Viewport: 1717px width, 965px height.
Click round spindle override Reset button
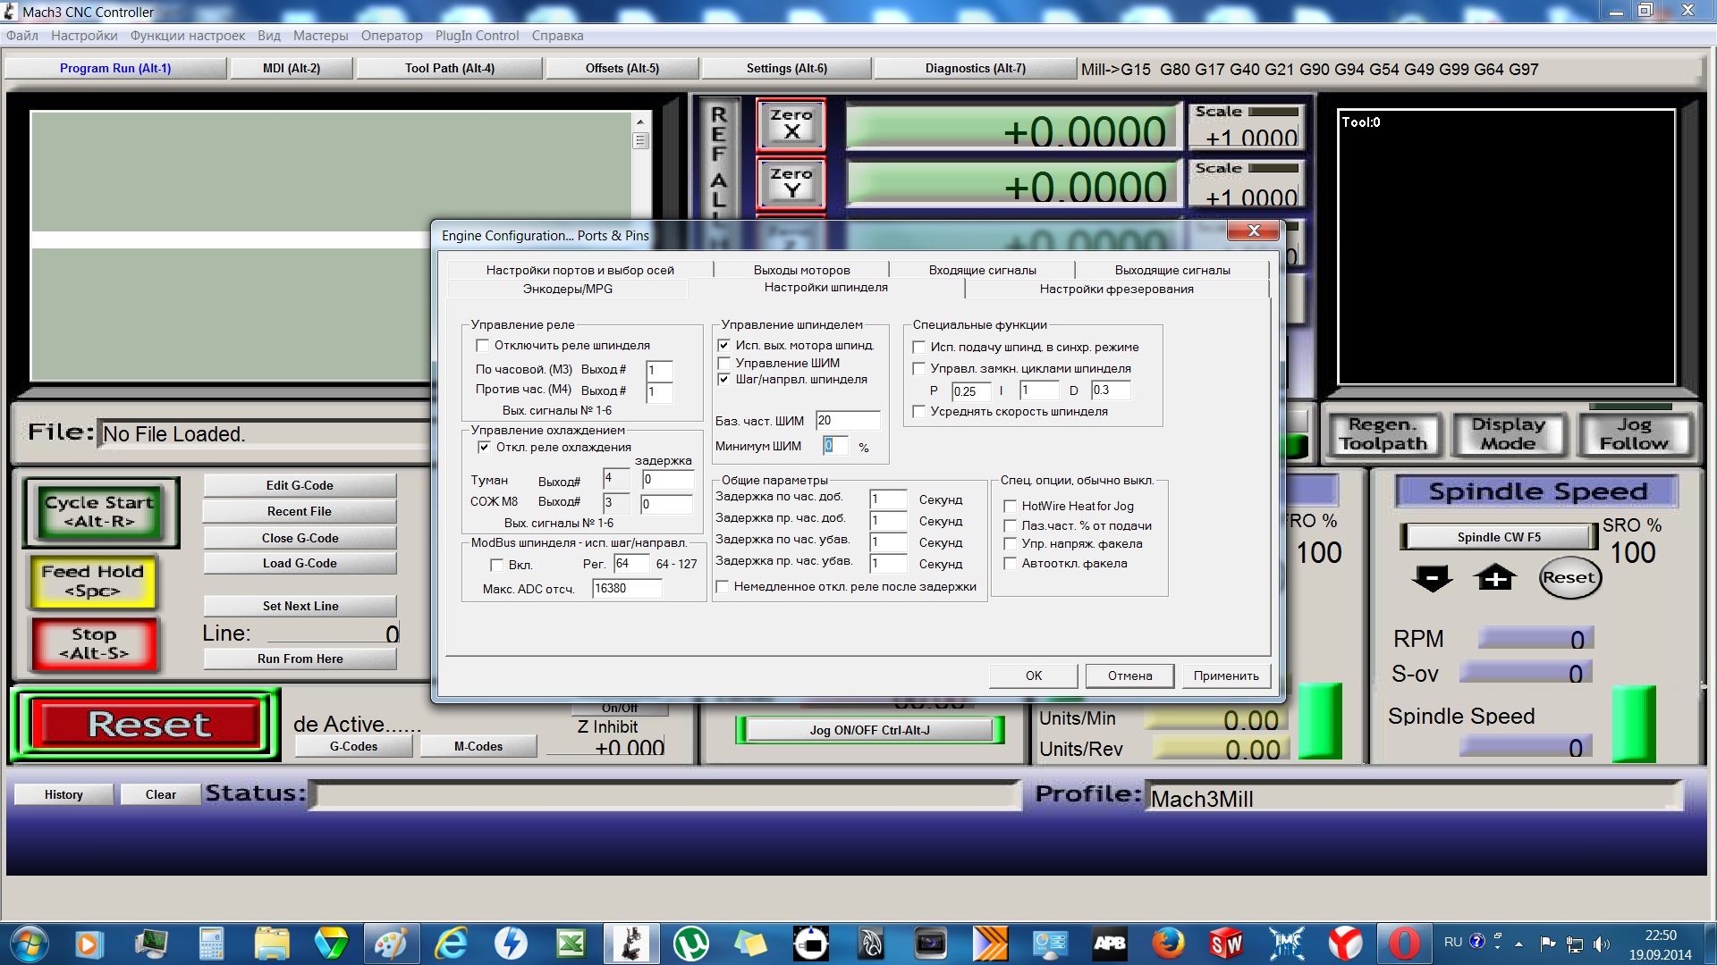pos(1569,578)
